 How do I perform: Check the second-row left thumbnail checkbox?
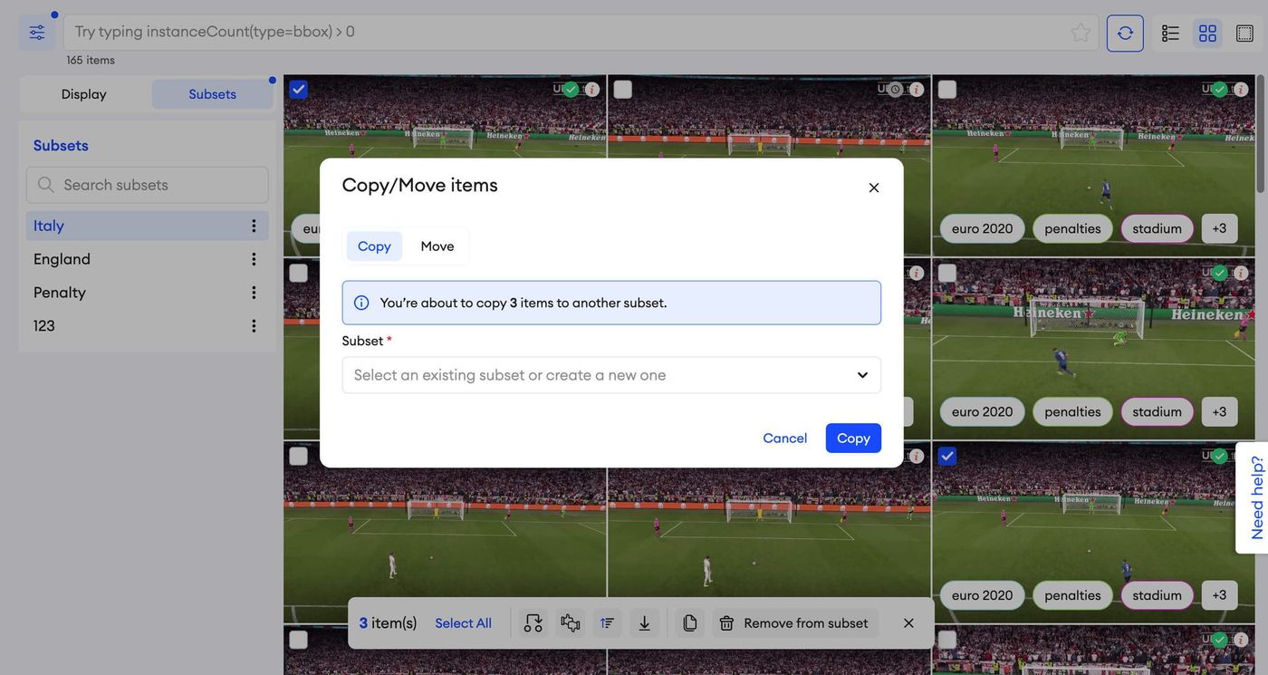299,273
